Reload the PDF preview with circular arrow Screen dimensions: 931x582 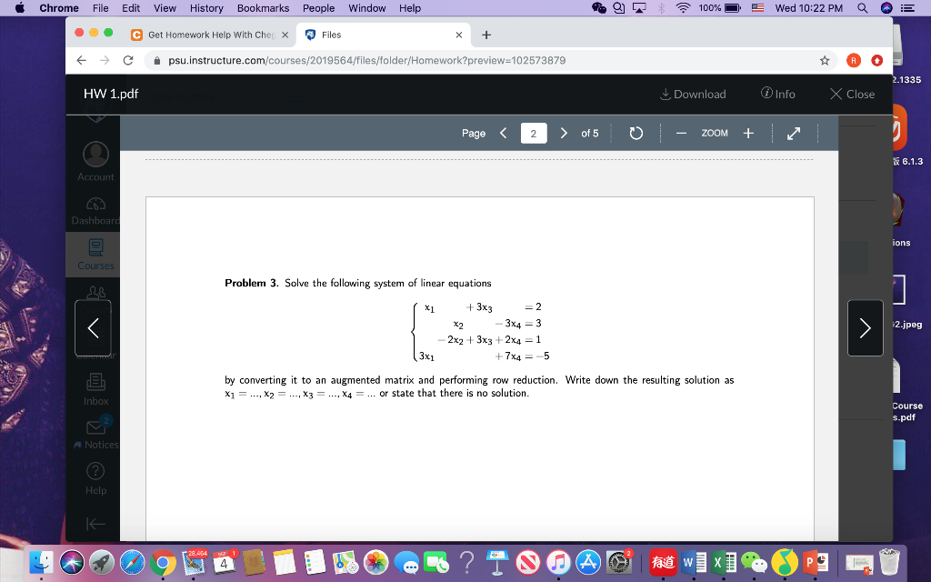[x=635, y=133]
